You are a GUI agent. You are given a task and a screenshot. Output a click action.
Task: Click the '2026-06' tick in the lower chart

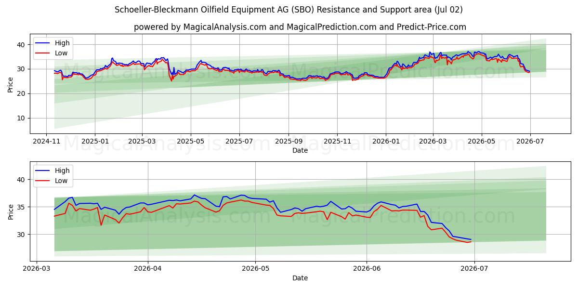[x=367, y=269]
